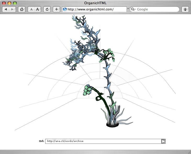Focus the Safari address bar
Viewport: 191px width, 154px height.
94,9
